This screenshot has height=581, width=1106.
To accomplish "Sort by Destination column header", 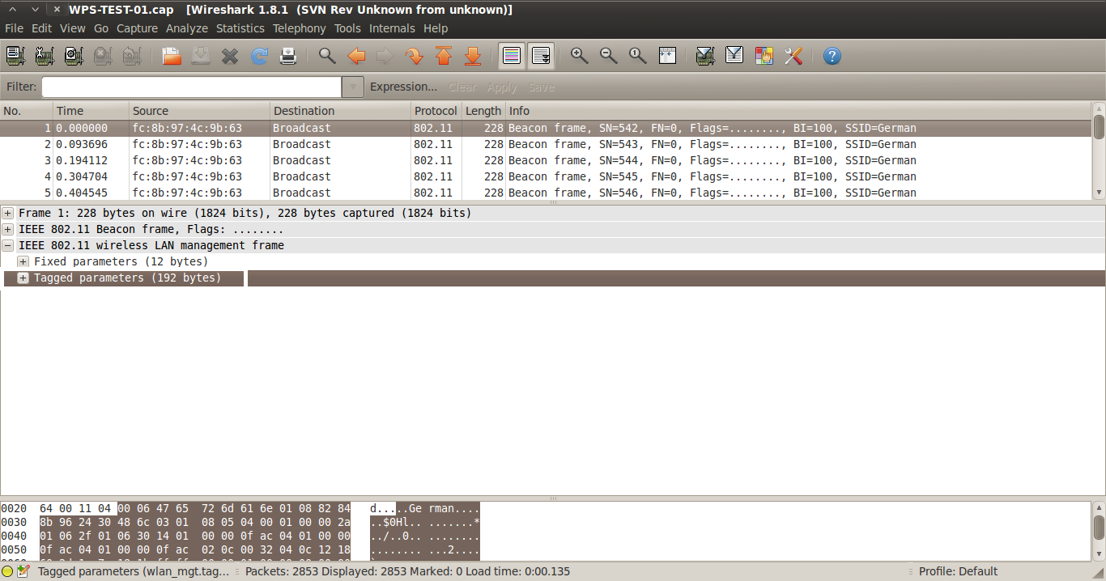I will (341, 111).
